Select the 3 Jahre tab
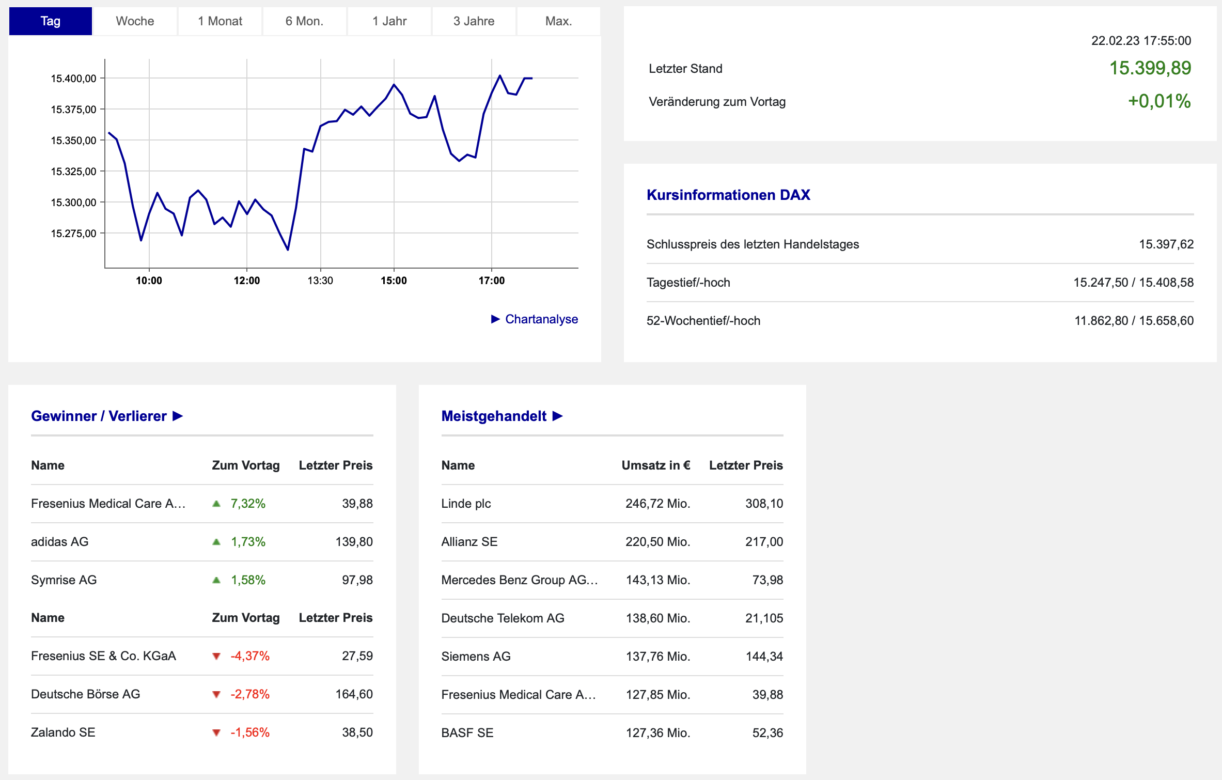 pos(474,21)
